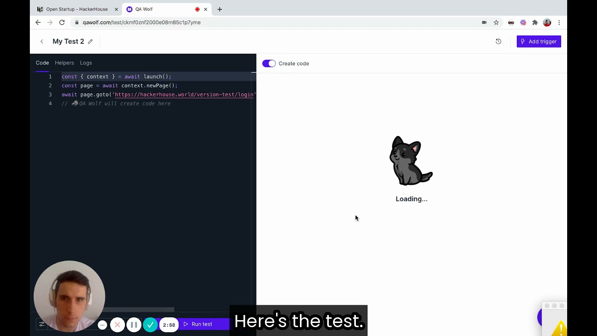Click the Add trigger button
597x336 pixels.
[x=539, y=42]
